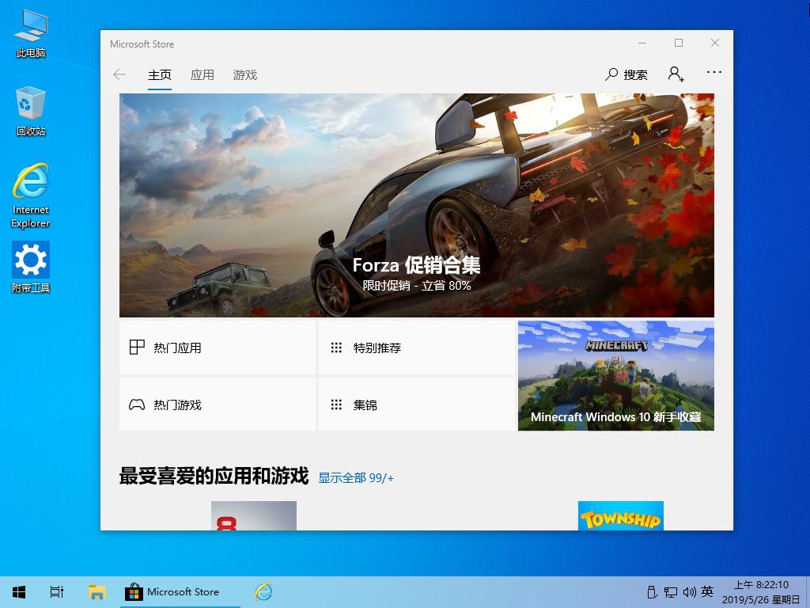
Task: Click the 搜索 text label
Action: click(x=635, y=75)
